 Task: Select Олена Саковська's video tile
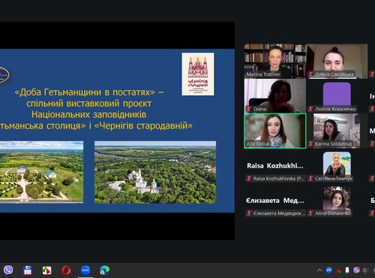[x=337, y=61]
